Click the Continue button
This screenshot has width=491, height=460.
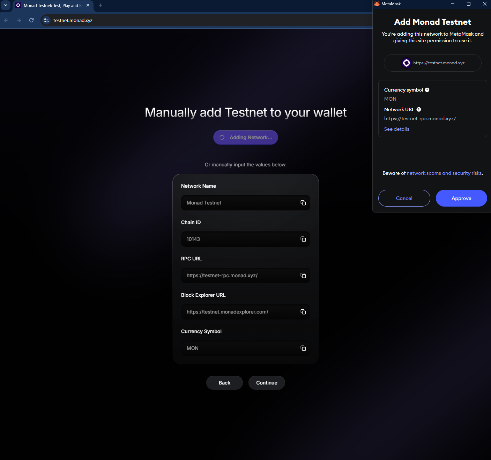coord(267,383)
